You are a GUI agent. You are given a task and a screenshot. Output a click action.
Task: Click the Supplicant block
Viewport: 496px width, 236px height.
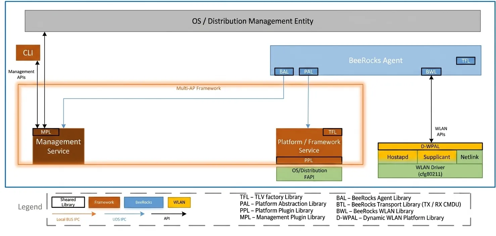[437, 157]
